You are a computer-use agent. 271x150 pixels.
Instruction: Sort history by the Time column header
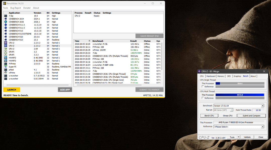83,41
